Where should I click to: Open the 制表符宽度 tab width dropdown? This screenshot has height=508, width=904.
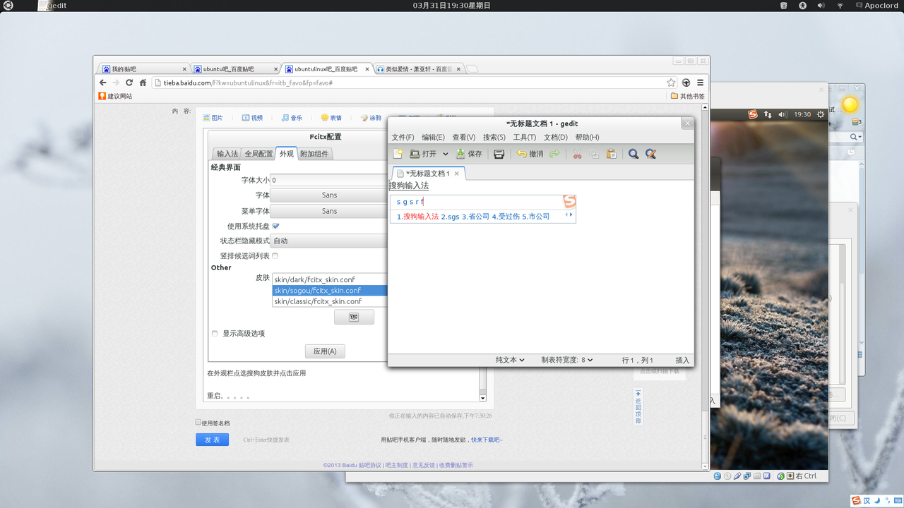[567, 360]
